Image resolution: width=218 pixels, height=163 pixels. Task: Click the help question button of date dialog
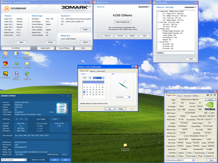point(133,67)
